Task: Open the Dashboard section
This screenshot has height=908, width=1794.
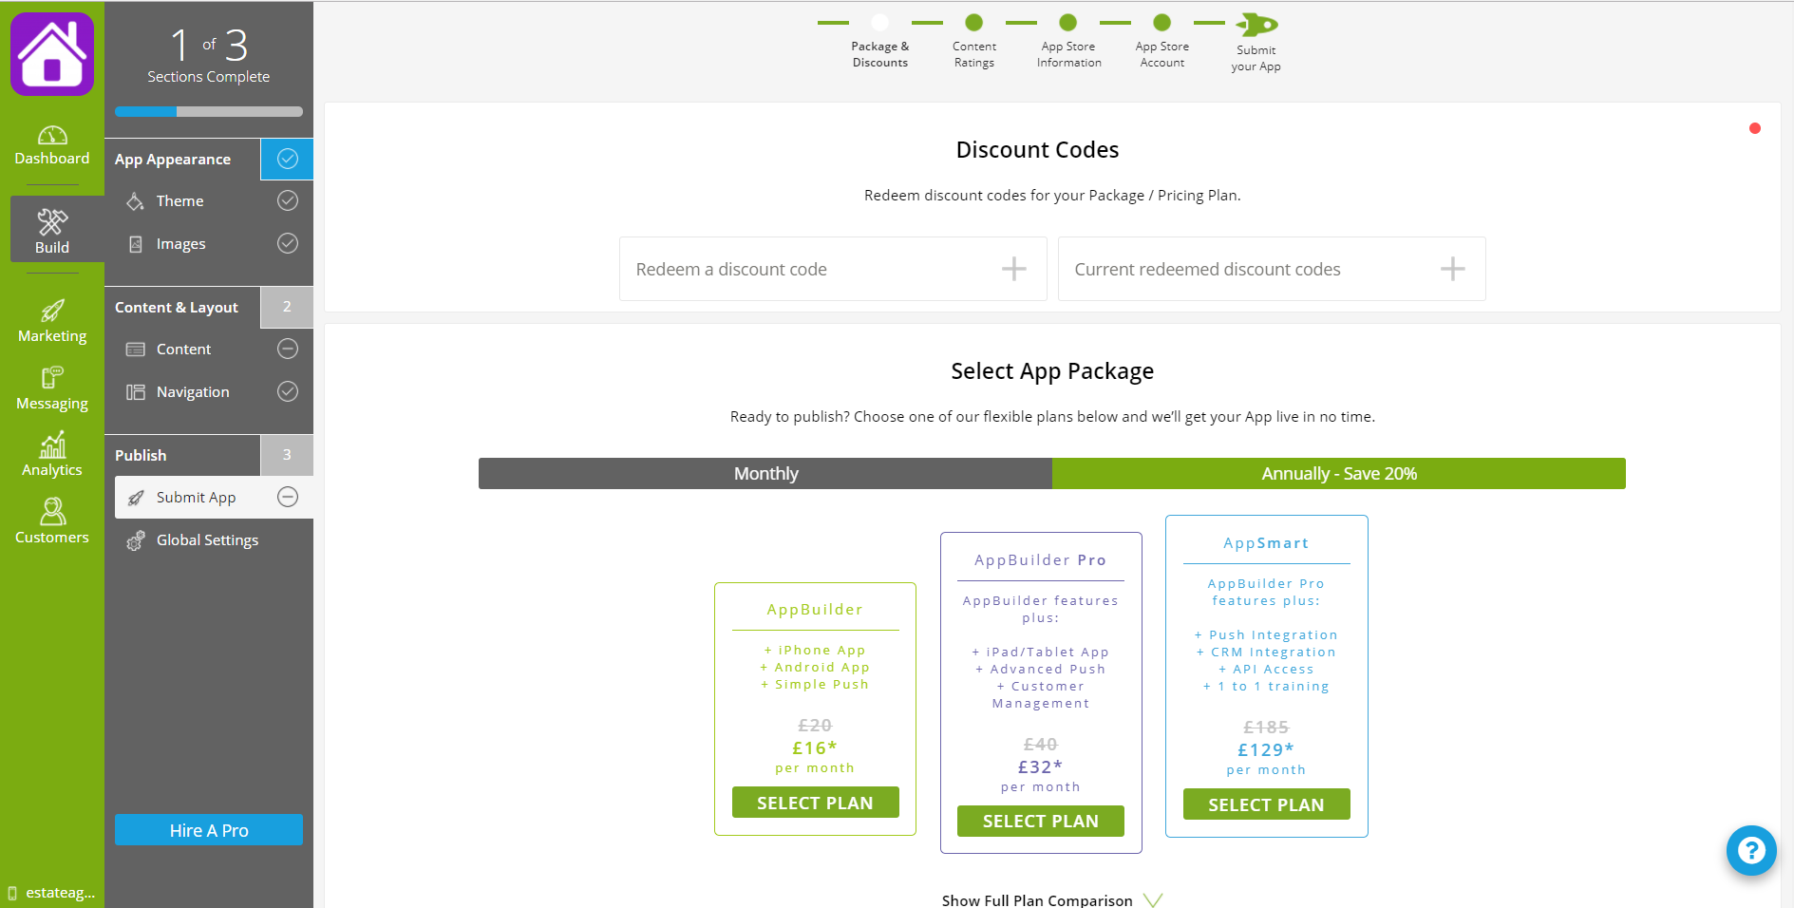Action: [52, 146]
